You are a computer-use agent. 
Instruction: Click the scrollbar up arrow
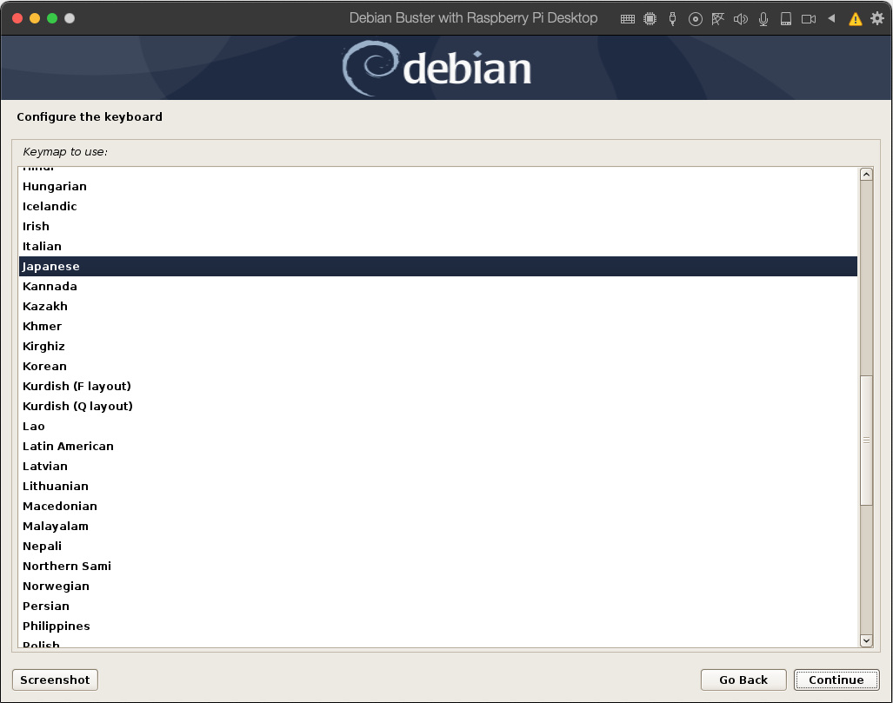[866, 174]
